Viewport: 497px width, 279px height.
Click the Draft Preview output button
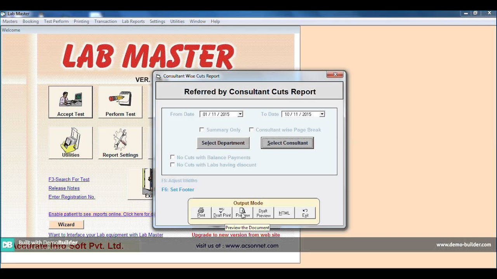[263, 213]
